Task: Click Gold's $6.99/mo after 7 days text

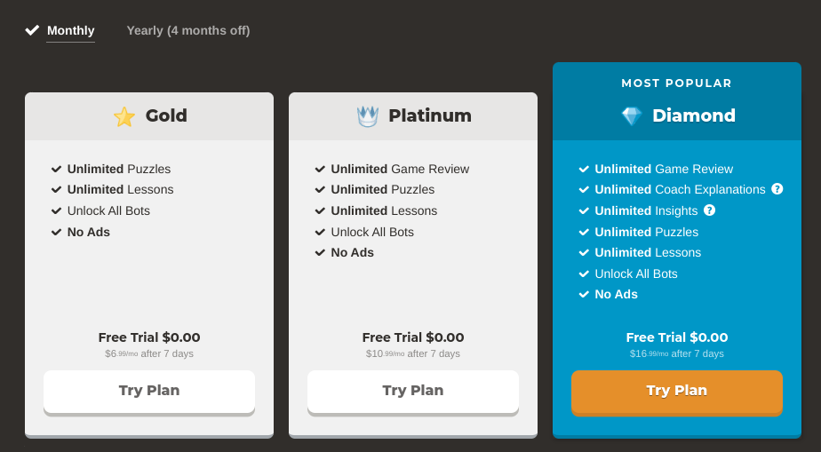Action: 149,353
